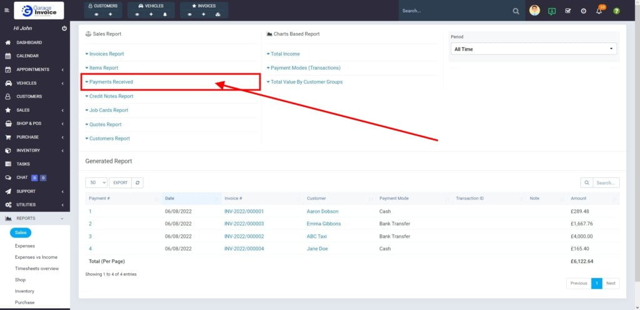Open the 50 entries-per-page dropdown
Image resolution: width=640 pixels, height=310 pixels.
click(x=96, y=183)
